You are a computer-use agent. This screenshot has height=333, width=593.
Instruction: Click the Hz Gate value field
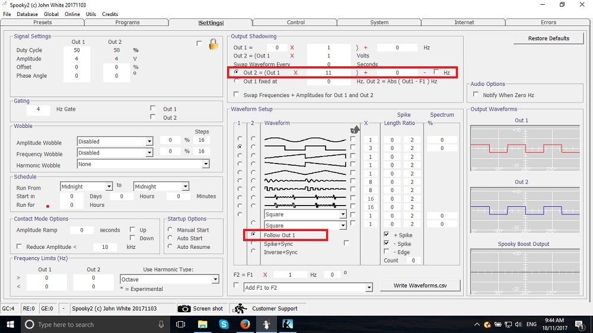pos(38,109)
